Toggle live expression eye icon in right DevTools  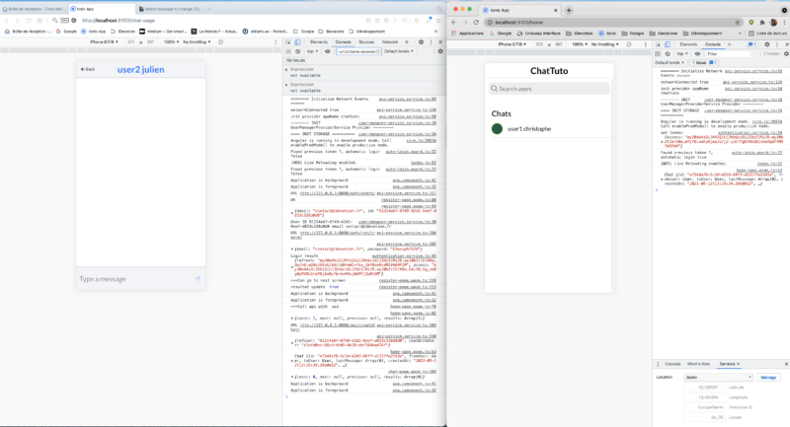click(x=698, y=54)
